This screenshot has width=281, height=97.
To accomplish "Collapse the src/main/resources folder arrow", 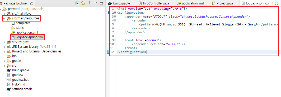I will click(x=4, y=18).
